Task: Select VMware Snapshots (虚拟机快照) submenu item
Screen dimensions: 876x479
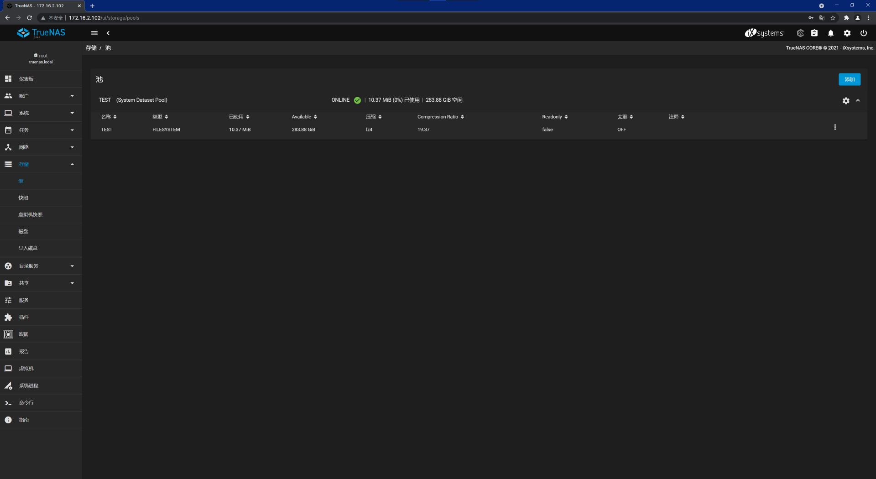Action: coord(31,214)
